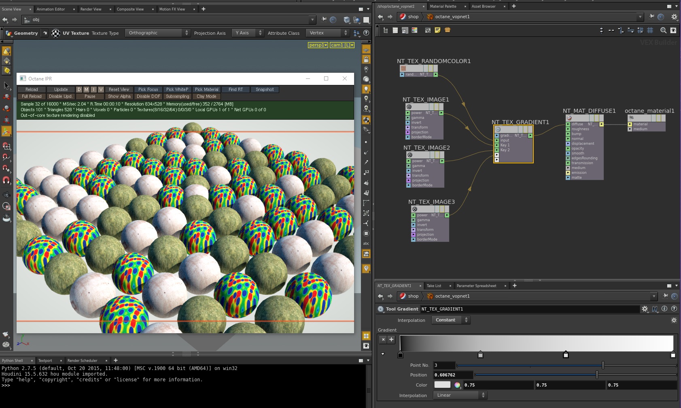Toggle Clay Mode in Octane IPR
Image resolution: width=681 pixels, height=408 pixels.
click(x=206, y=96)
